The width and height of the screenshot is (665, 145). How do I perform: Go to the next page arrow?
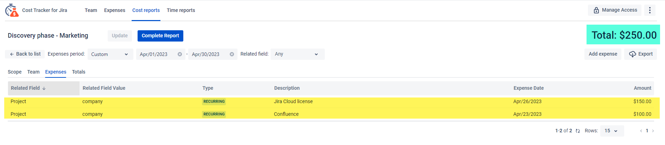pyautogui.click(x=653, y=131)
